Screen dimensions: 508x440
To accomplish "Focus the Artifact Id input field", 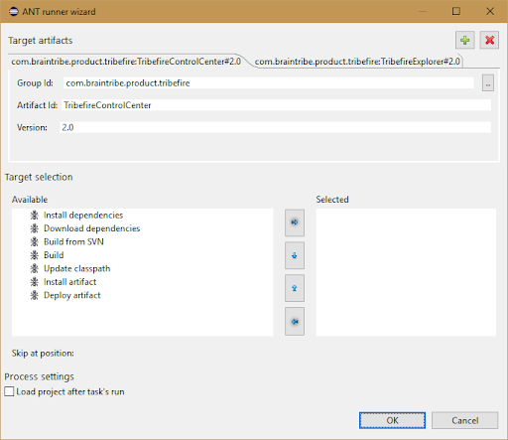I will [x=277, y=105].
